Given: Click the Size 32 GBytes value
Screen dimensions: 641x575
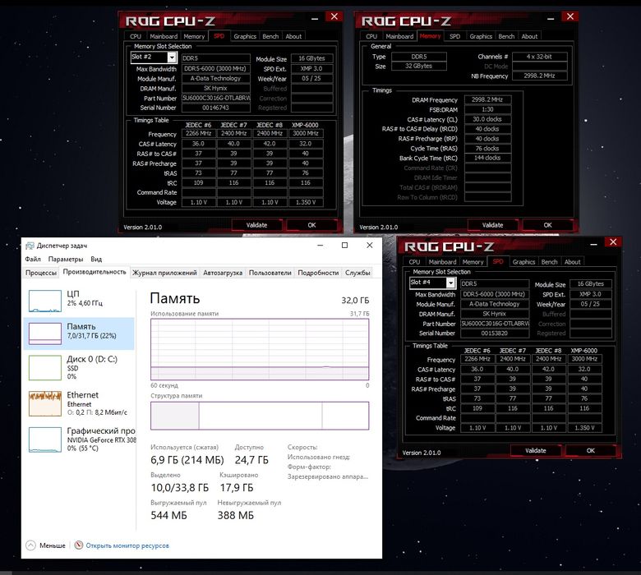Looking at the screenshot, I should (418, 66).
